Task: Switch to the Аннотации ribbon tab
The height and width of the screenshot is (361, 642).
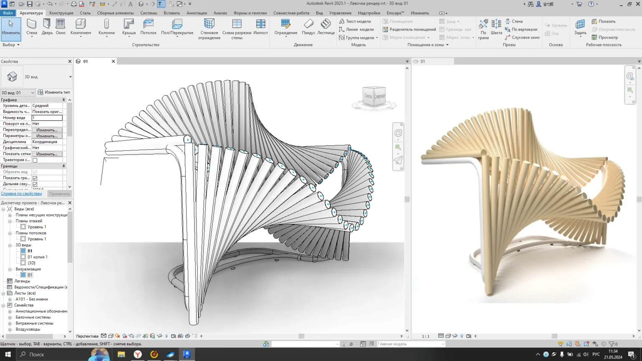Action: click(196, 13)
